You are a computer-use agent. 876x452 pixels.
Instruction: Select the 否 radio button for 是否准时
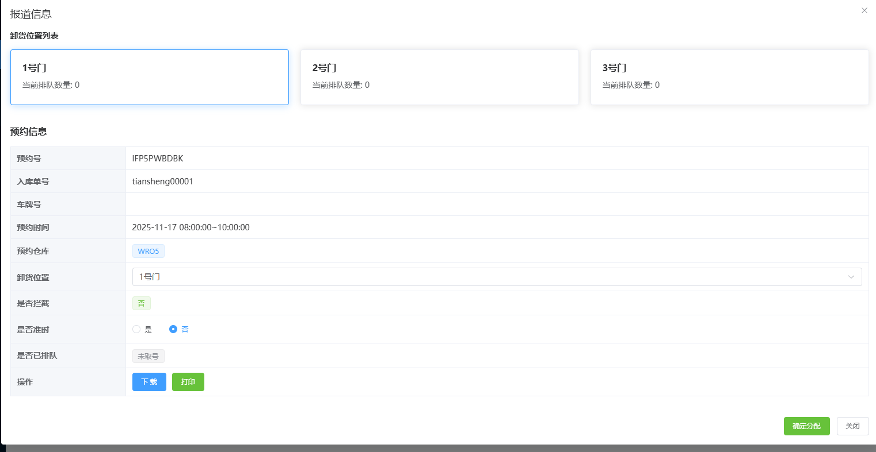(173, 329)
